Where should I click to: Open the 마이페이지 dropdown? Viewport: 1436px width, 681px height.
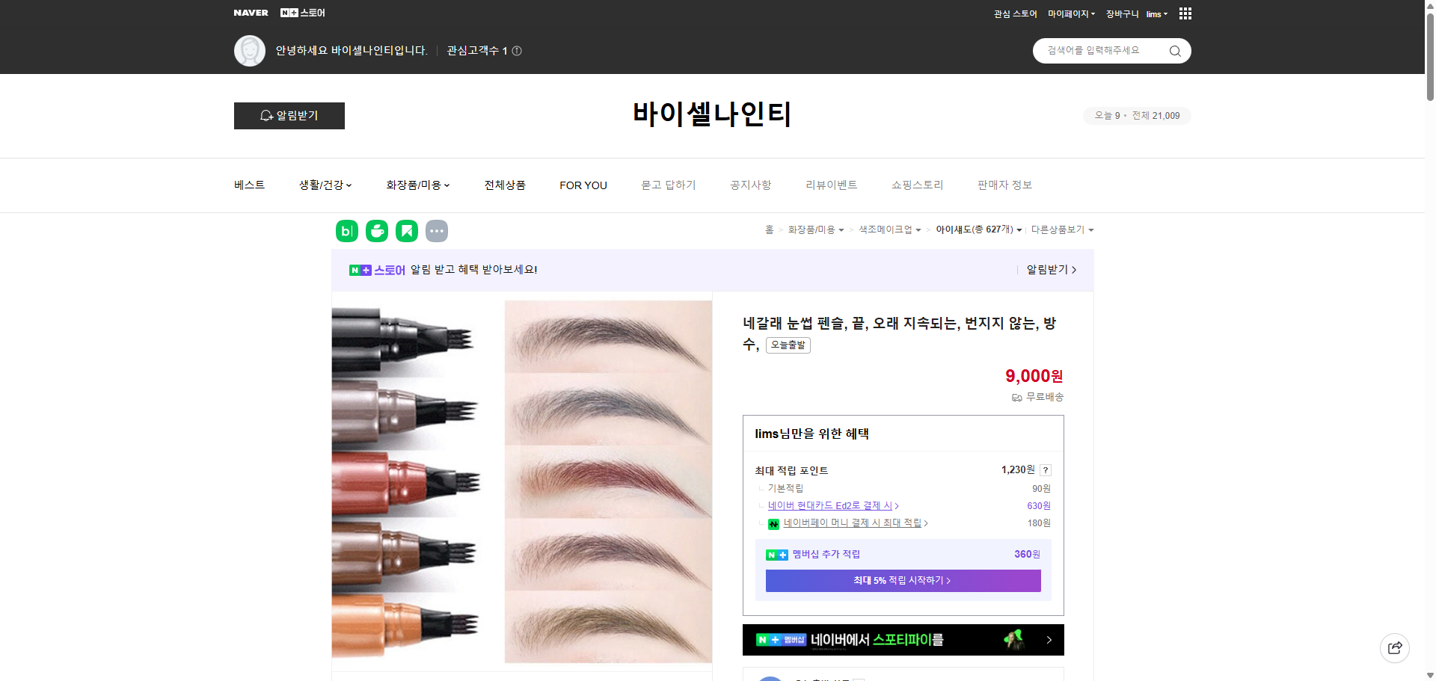click(x=1070, y=13)
